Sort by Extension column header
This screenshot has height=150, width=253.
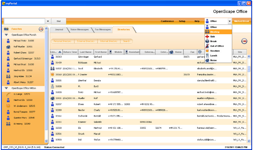click(x=56, y=52)
